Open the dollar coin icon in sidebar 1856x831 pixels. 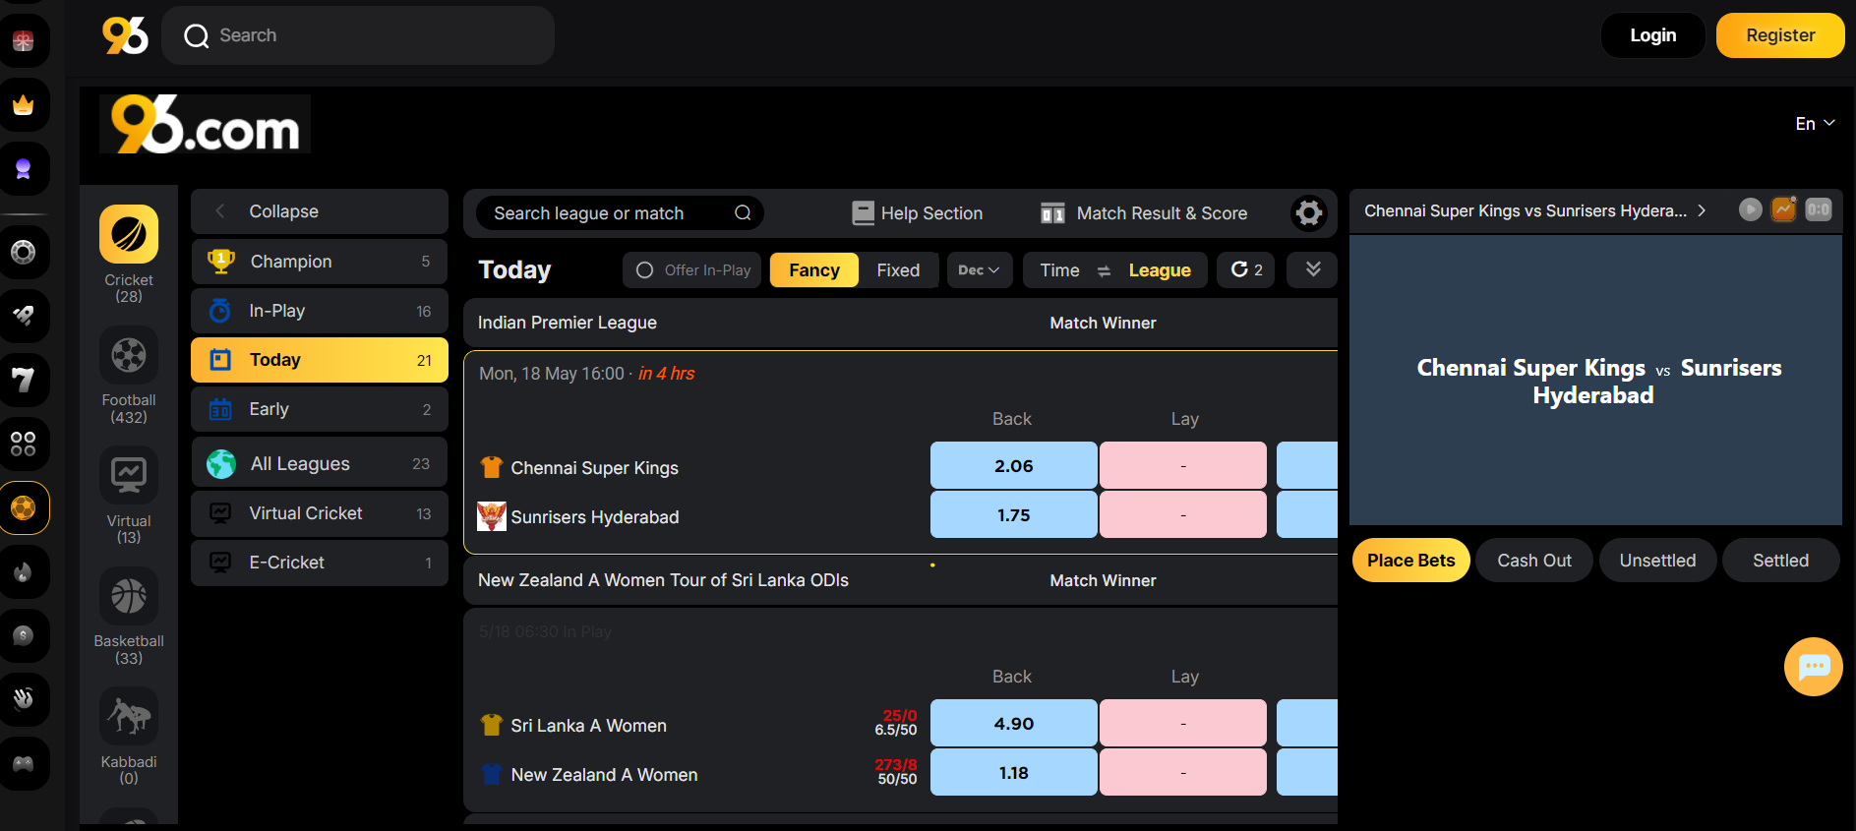pos(24,635)
